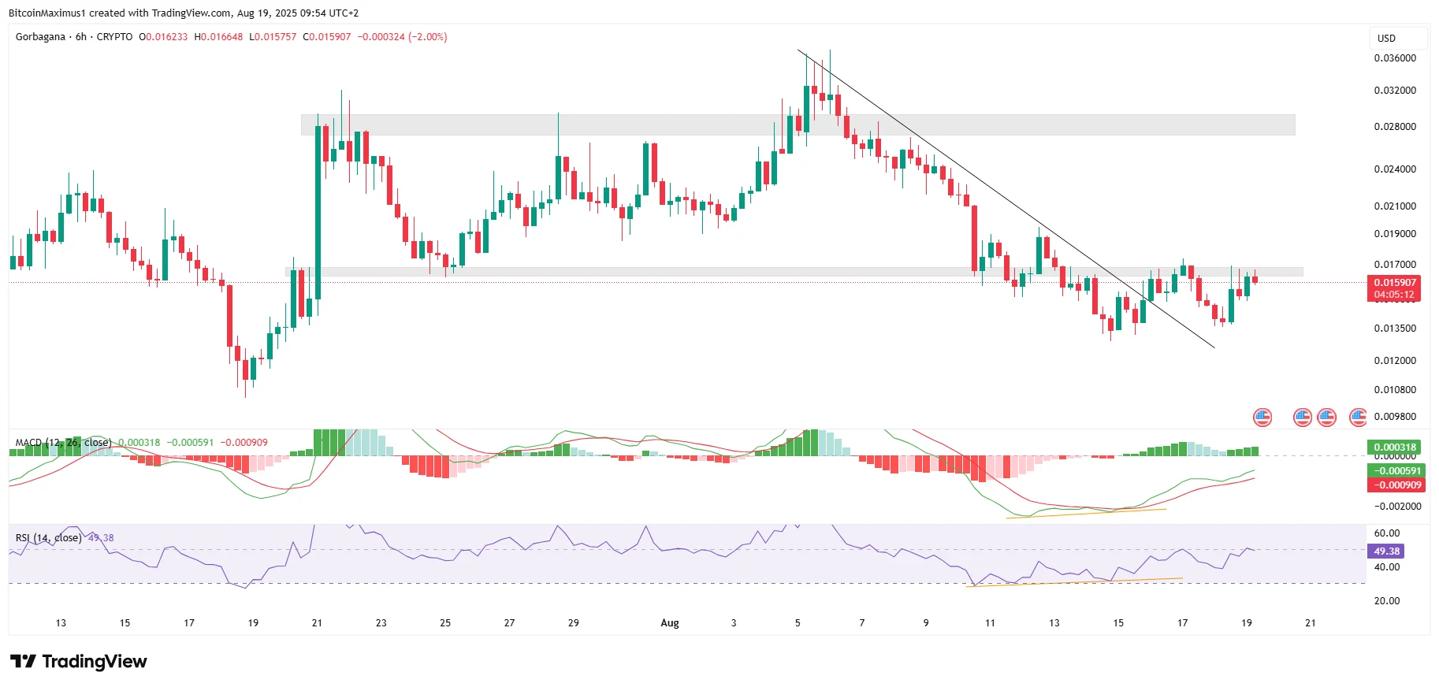Click the 6h timeframe in the title

(81, 37)
